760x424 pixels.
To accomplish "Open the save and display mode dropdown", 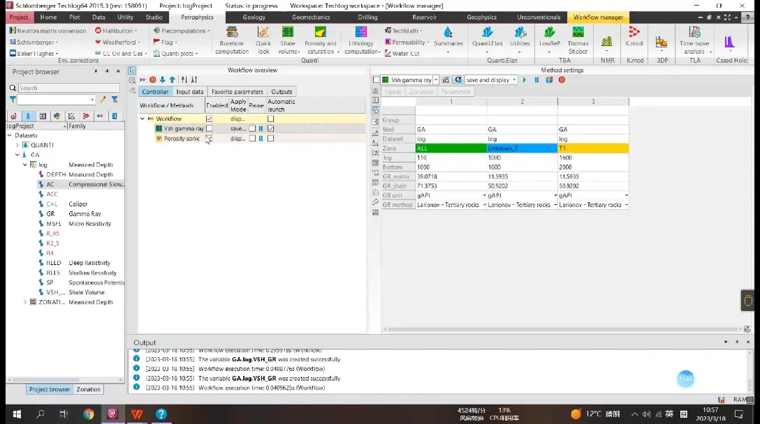I will tap(515, 80).
